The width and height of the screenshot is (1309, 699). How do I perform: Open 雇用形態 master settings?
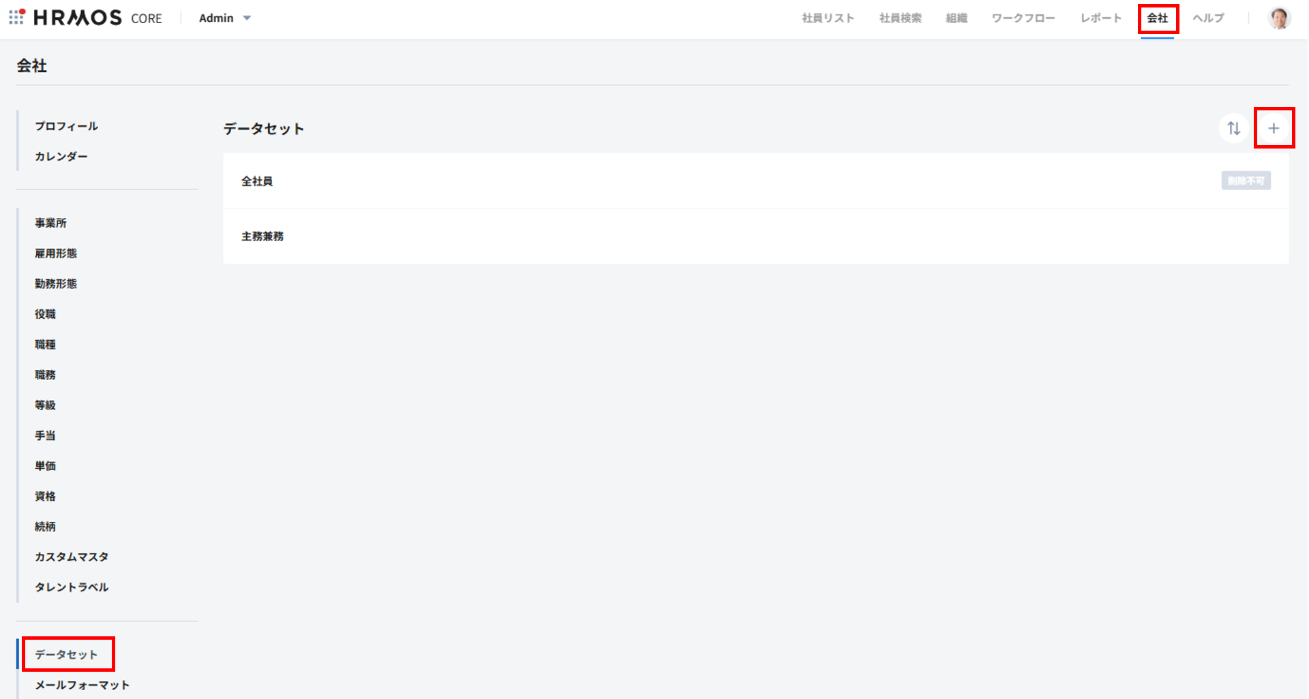pos(56,253)
